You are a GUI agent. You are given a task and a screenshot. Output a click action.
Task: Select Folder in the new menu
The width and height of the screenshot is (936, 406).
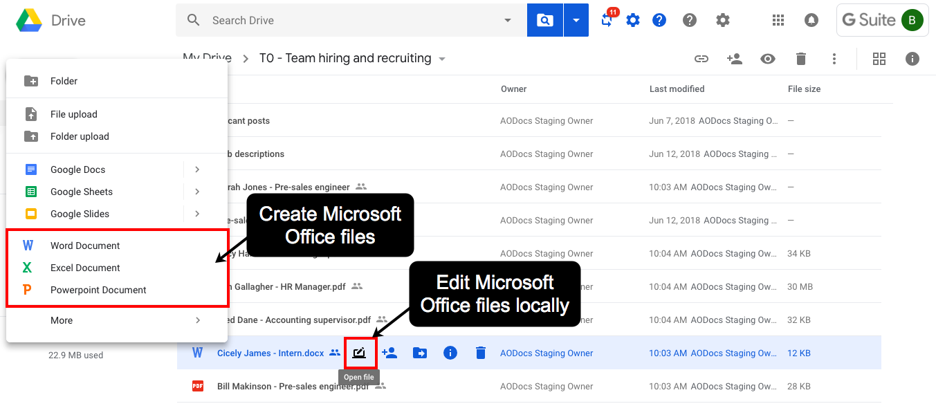pyautogui.click(x=117, y=81)
